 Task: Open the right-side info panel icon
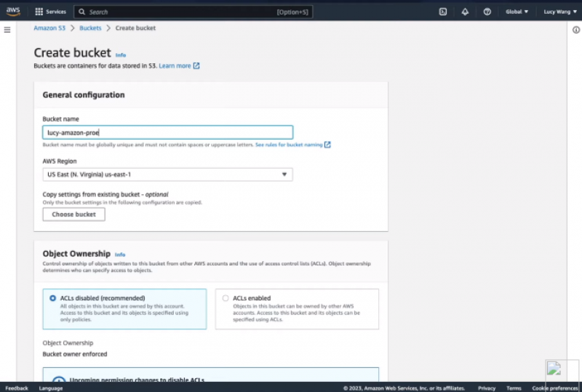[575, 30]
